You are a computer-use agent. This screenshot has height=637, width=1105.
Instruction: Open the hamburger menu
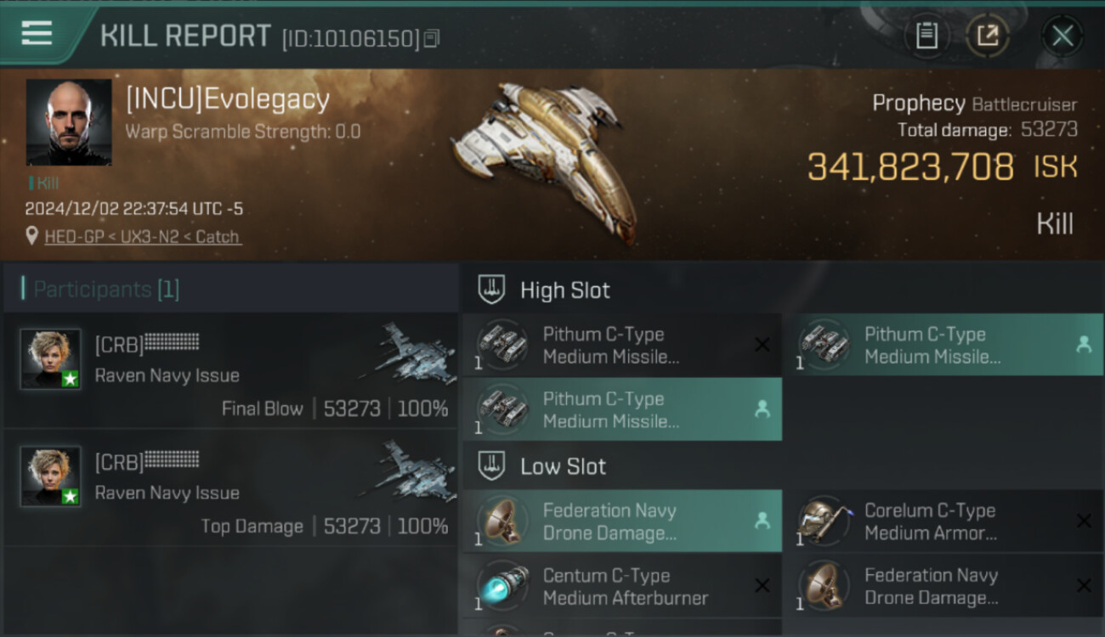[37, 34]
